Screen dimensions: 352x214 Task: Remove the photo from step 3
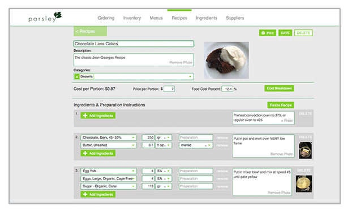(279, 192)
